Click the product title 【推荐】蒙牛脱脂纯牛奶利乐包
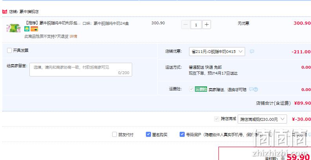The width and height of the screenshot is (311, 160). coord(53,24)
